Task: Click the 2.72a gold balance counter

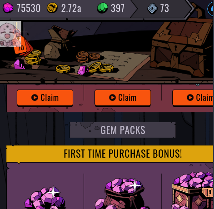Action: coord(71,8)
